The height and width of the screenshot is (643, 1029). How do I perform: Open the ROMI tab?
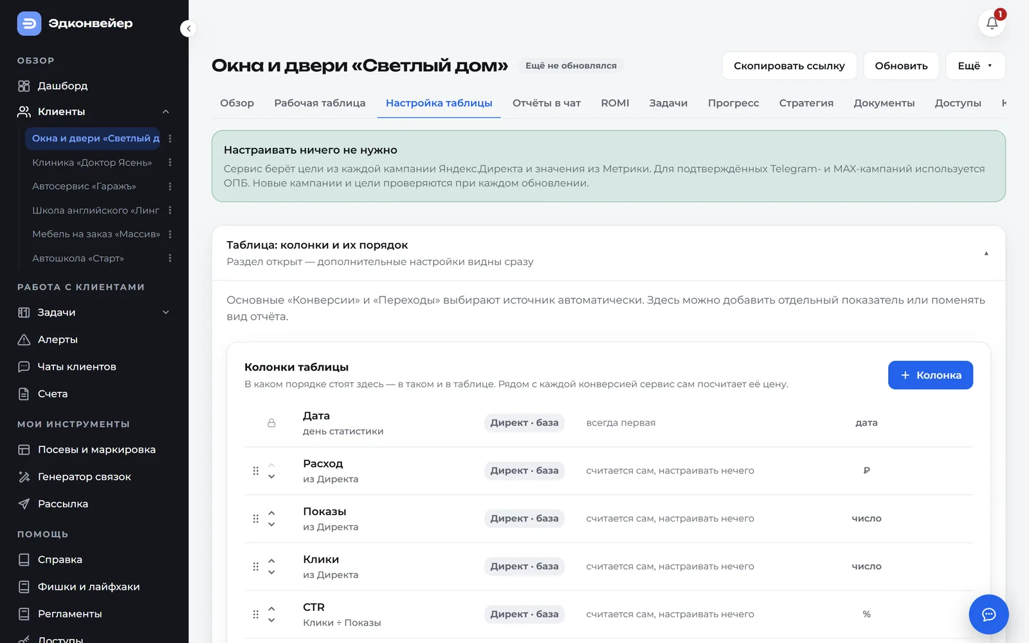tap(615, 103)
